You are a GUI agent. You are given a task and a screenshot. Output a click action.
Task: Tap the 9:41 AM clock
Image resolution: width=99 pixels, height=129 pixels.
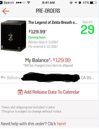[48, 3]
